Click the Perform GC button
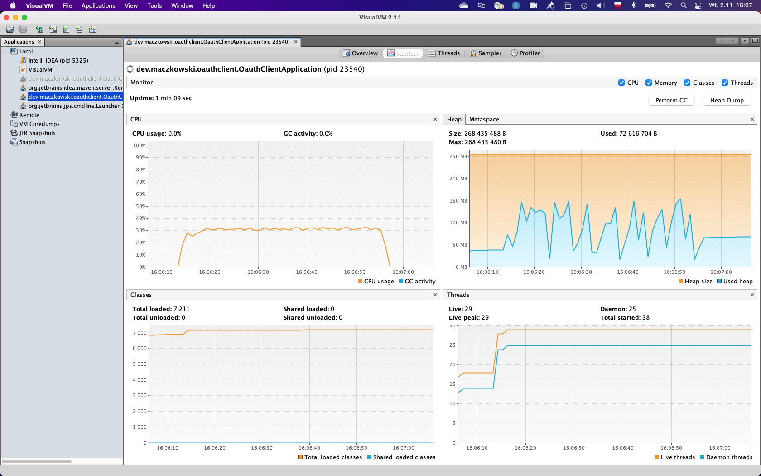761x476 pixels. pyautogui.click(x=671, y=100)
